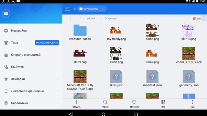Select vzlom_1_2_0_9.apk file icon
This screenshot has height=116, width=207.
(x=189, y=53)
